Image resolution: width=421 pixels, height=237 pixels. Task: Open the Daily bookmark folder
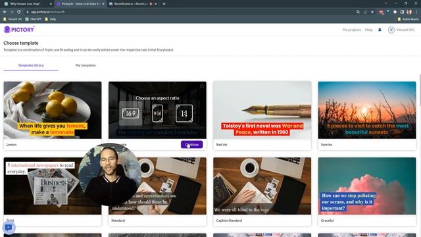coord(51,19)
